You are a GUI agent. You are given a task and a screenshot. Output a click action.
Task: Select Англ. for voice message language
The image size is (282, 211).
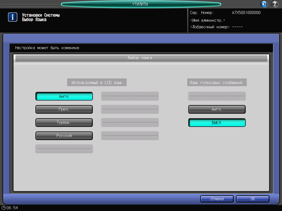(217, 109)
